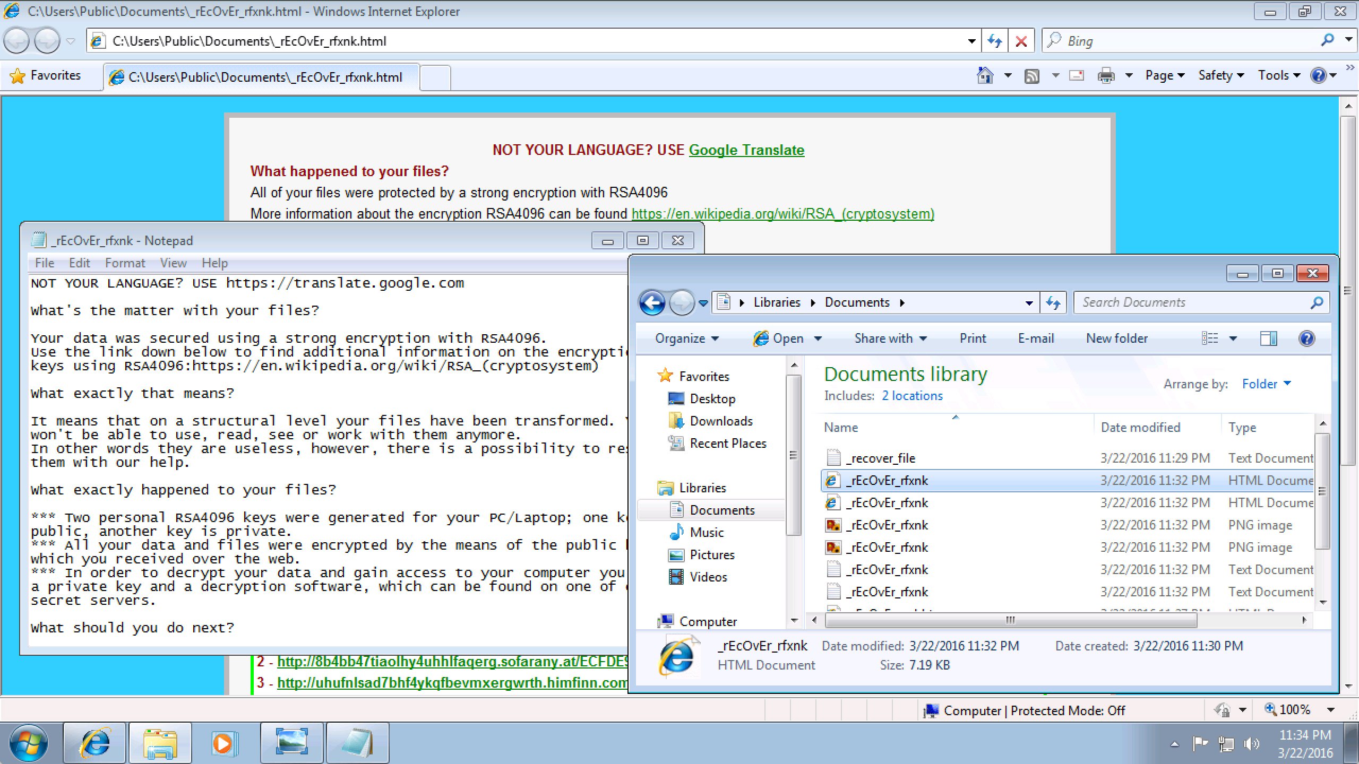This screenshot has height=764, width=1359.
Task: Open Explorer address bar history dropdown
Action: pos(1029,302)
